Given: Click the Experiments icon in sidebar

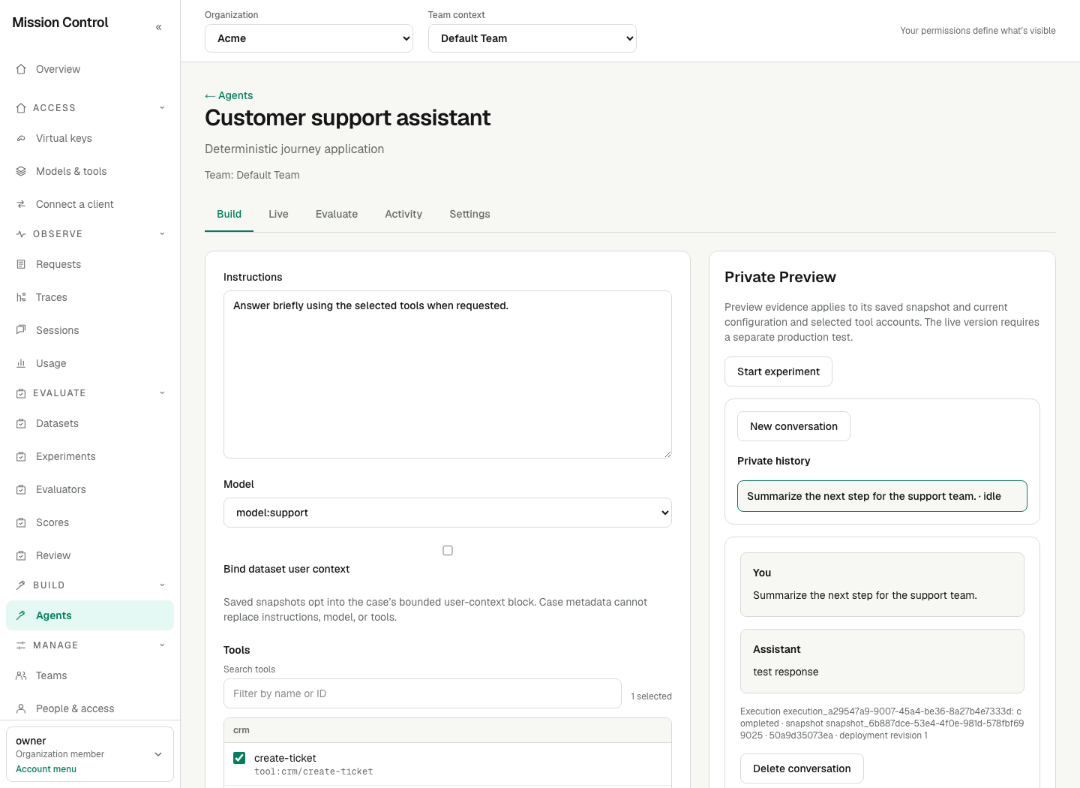Looking at the screenshot, I should 21,456.
